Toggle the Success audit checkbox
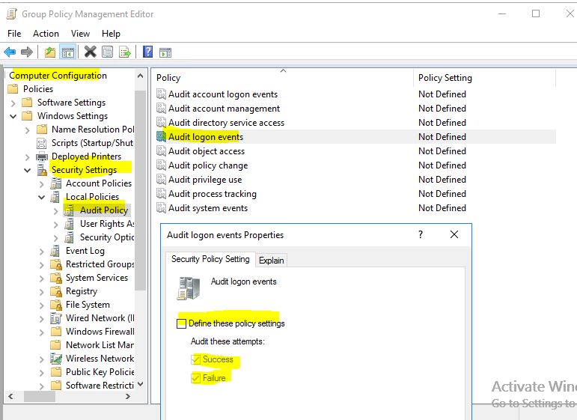This screenshot has height=420, width=577. click(x=196, y=359)
